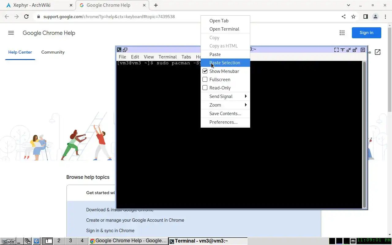The width and height of the screenshot is (392, 245).
Task: Enable the Fullscreen checkbox
Action: click(x=205, y=79)
